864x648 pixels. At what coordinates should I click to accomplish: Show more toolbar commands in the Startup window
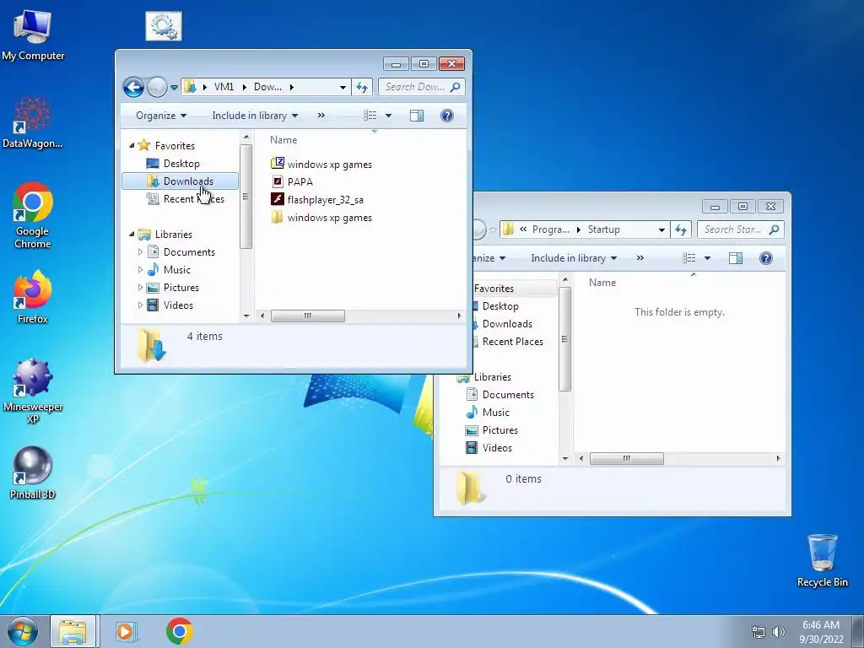pyautogui.click(x=640, y=258)
